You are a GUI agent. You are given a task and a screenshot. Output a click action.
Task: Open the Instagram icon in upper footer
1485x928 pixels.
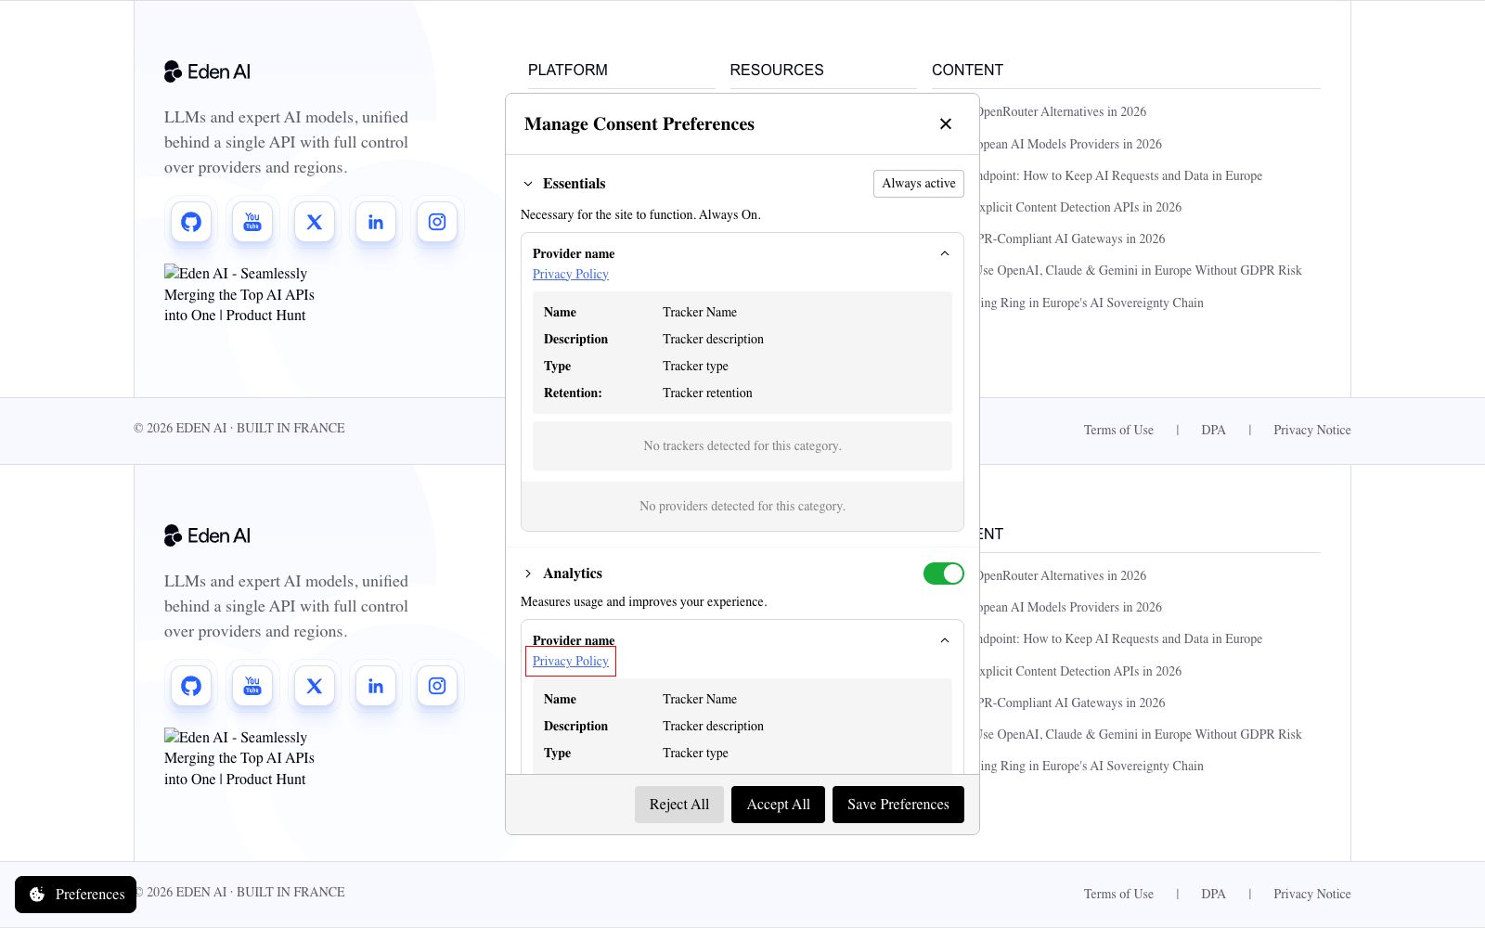tap(437, 222)
